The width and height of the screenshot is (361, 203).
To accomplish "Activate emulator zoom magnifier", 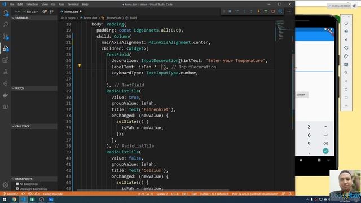I will click(346, 73).
